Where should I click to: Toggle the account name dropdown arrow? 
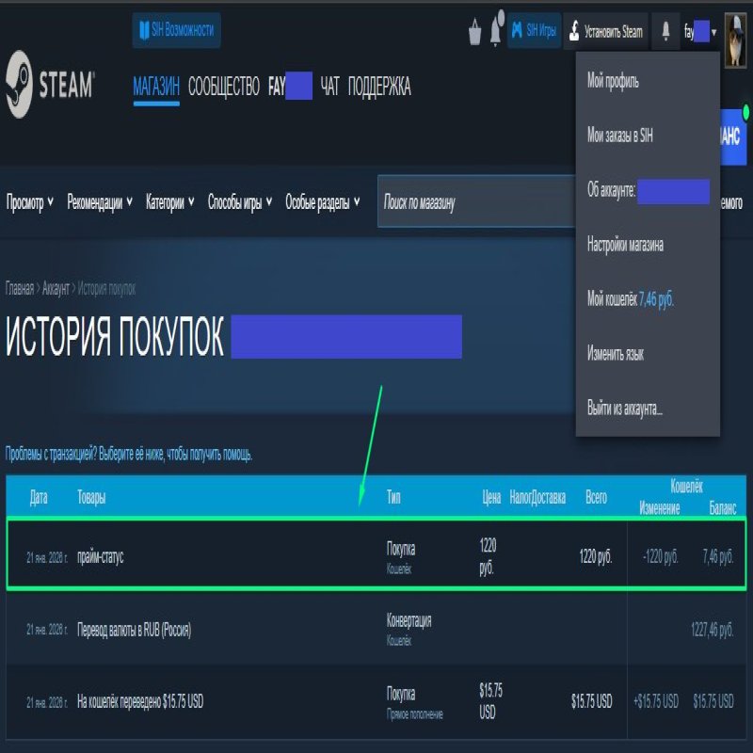tap(714, 33)
